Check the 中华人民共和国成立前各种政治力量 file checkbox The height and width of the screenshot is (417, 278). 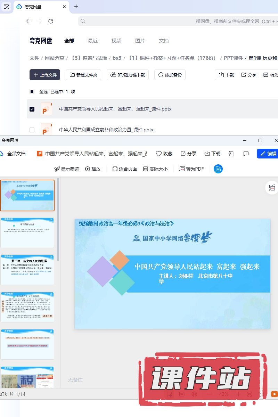[32, 130]
